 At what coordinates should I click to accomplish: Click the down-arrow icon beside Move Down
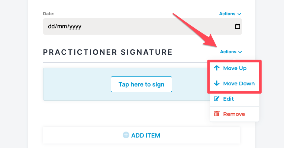217,84
